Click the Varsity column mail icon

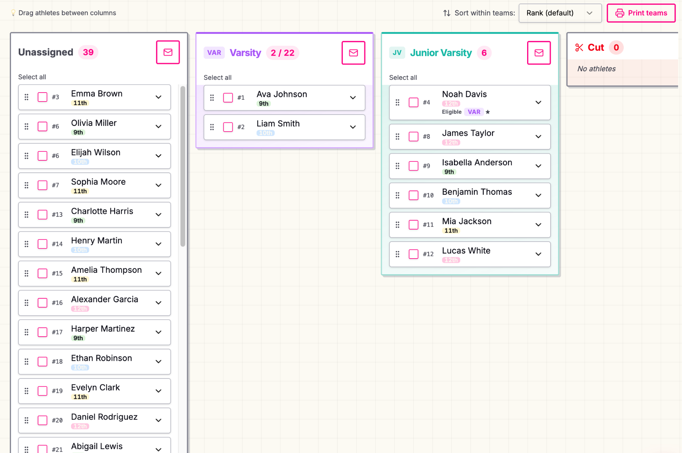353,53
